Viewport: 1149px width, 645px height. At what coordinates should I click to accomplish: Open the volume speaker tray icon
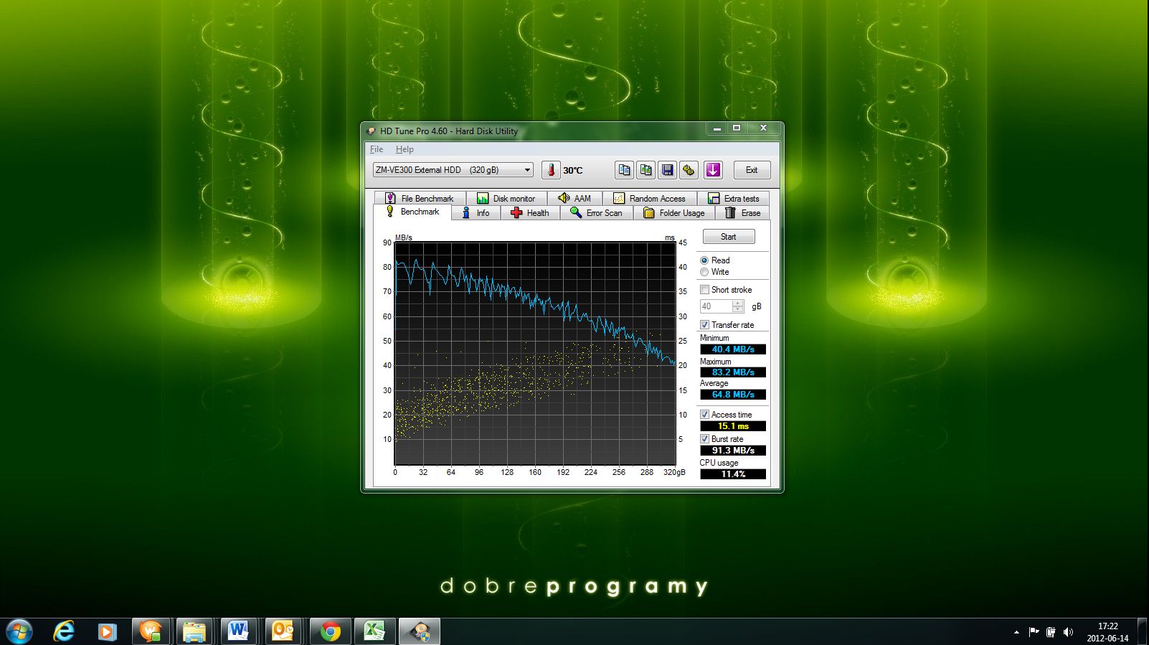[x=1068, y=632]
